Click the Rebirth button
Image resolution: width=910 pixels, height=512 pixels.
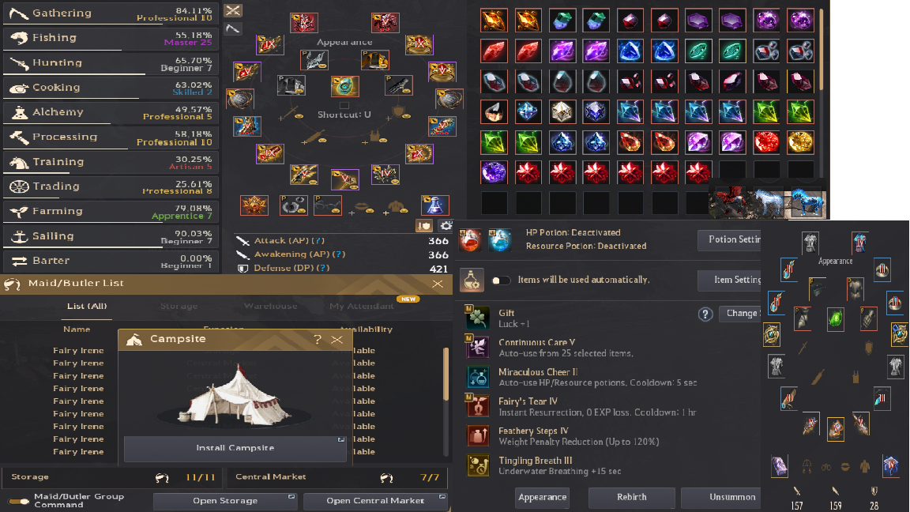pos(631,497)
